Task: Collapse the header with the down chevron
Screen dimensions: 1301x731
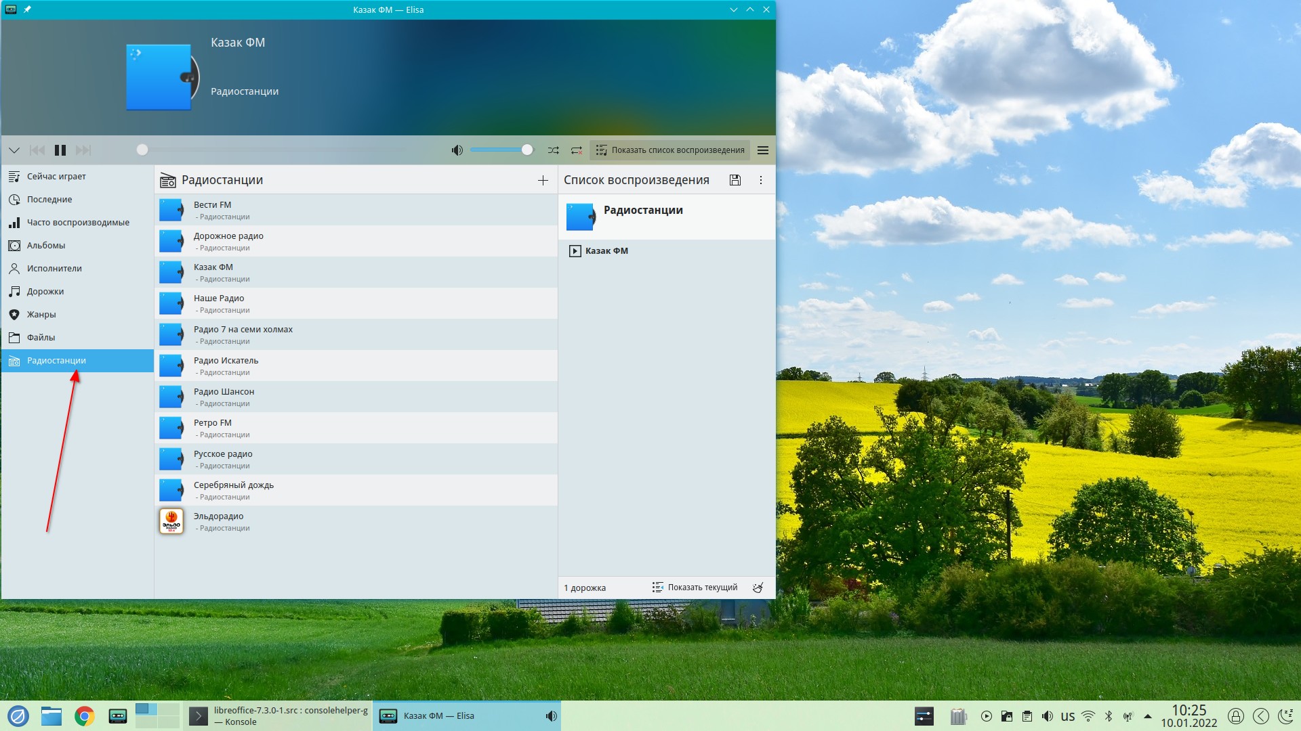Action: [14, 150]
